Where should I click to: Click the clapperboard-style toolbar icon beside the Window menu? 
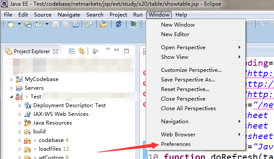[134, 24]
